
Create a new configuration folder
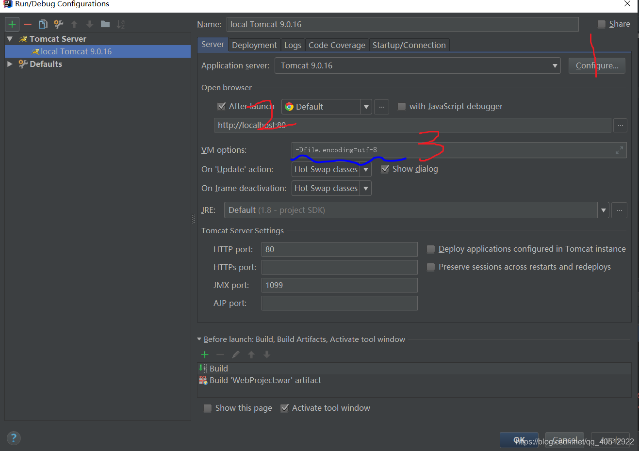(105, 24)
